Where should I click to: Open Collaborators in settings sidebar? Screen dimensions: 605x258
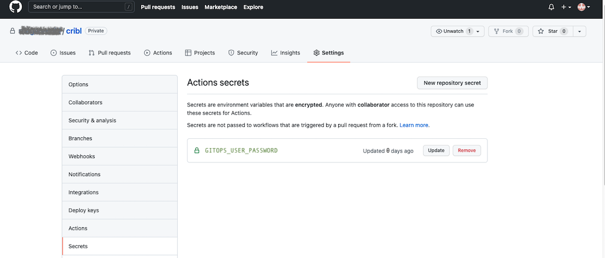tap(119, 103)
